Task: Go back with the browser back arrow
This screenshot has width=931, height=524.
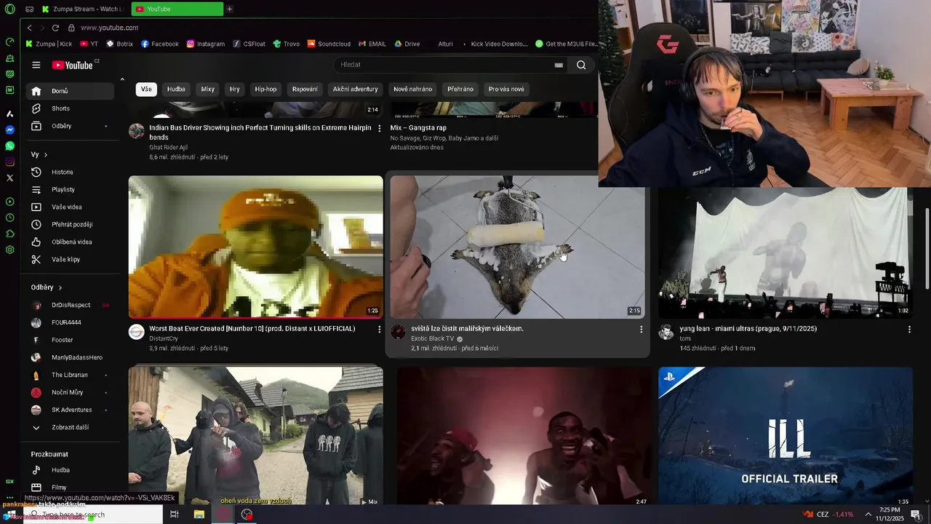Action: coord(29,28)
